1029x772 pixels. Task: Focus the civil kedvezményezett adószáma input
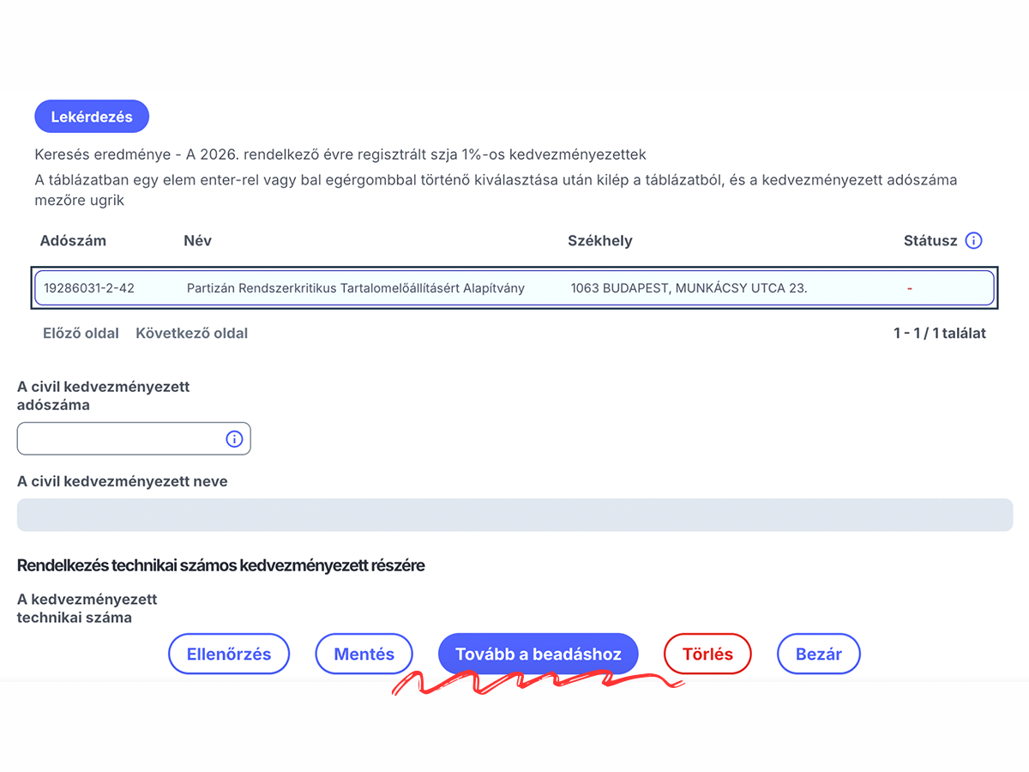[x=120, y=438]
